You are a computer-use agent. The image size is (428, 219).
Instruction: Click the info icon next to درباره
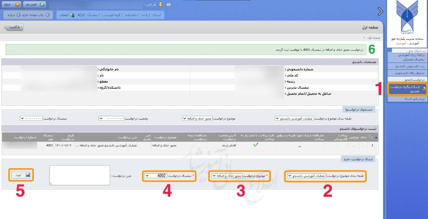tap(18, 15)
